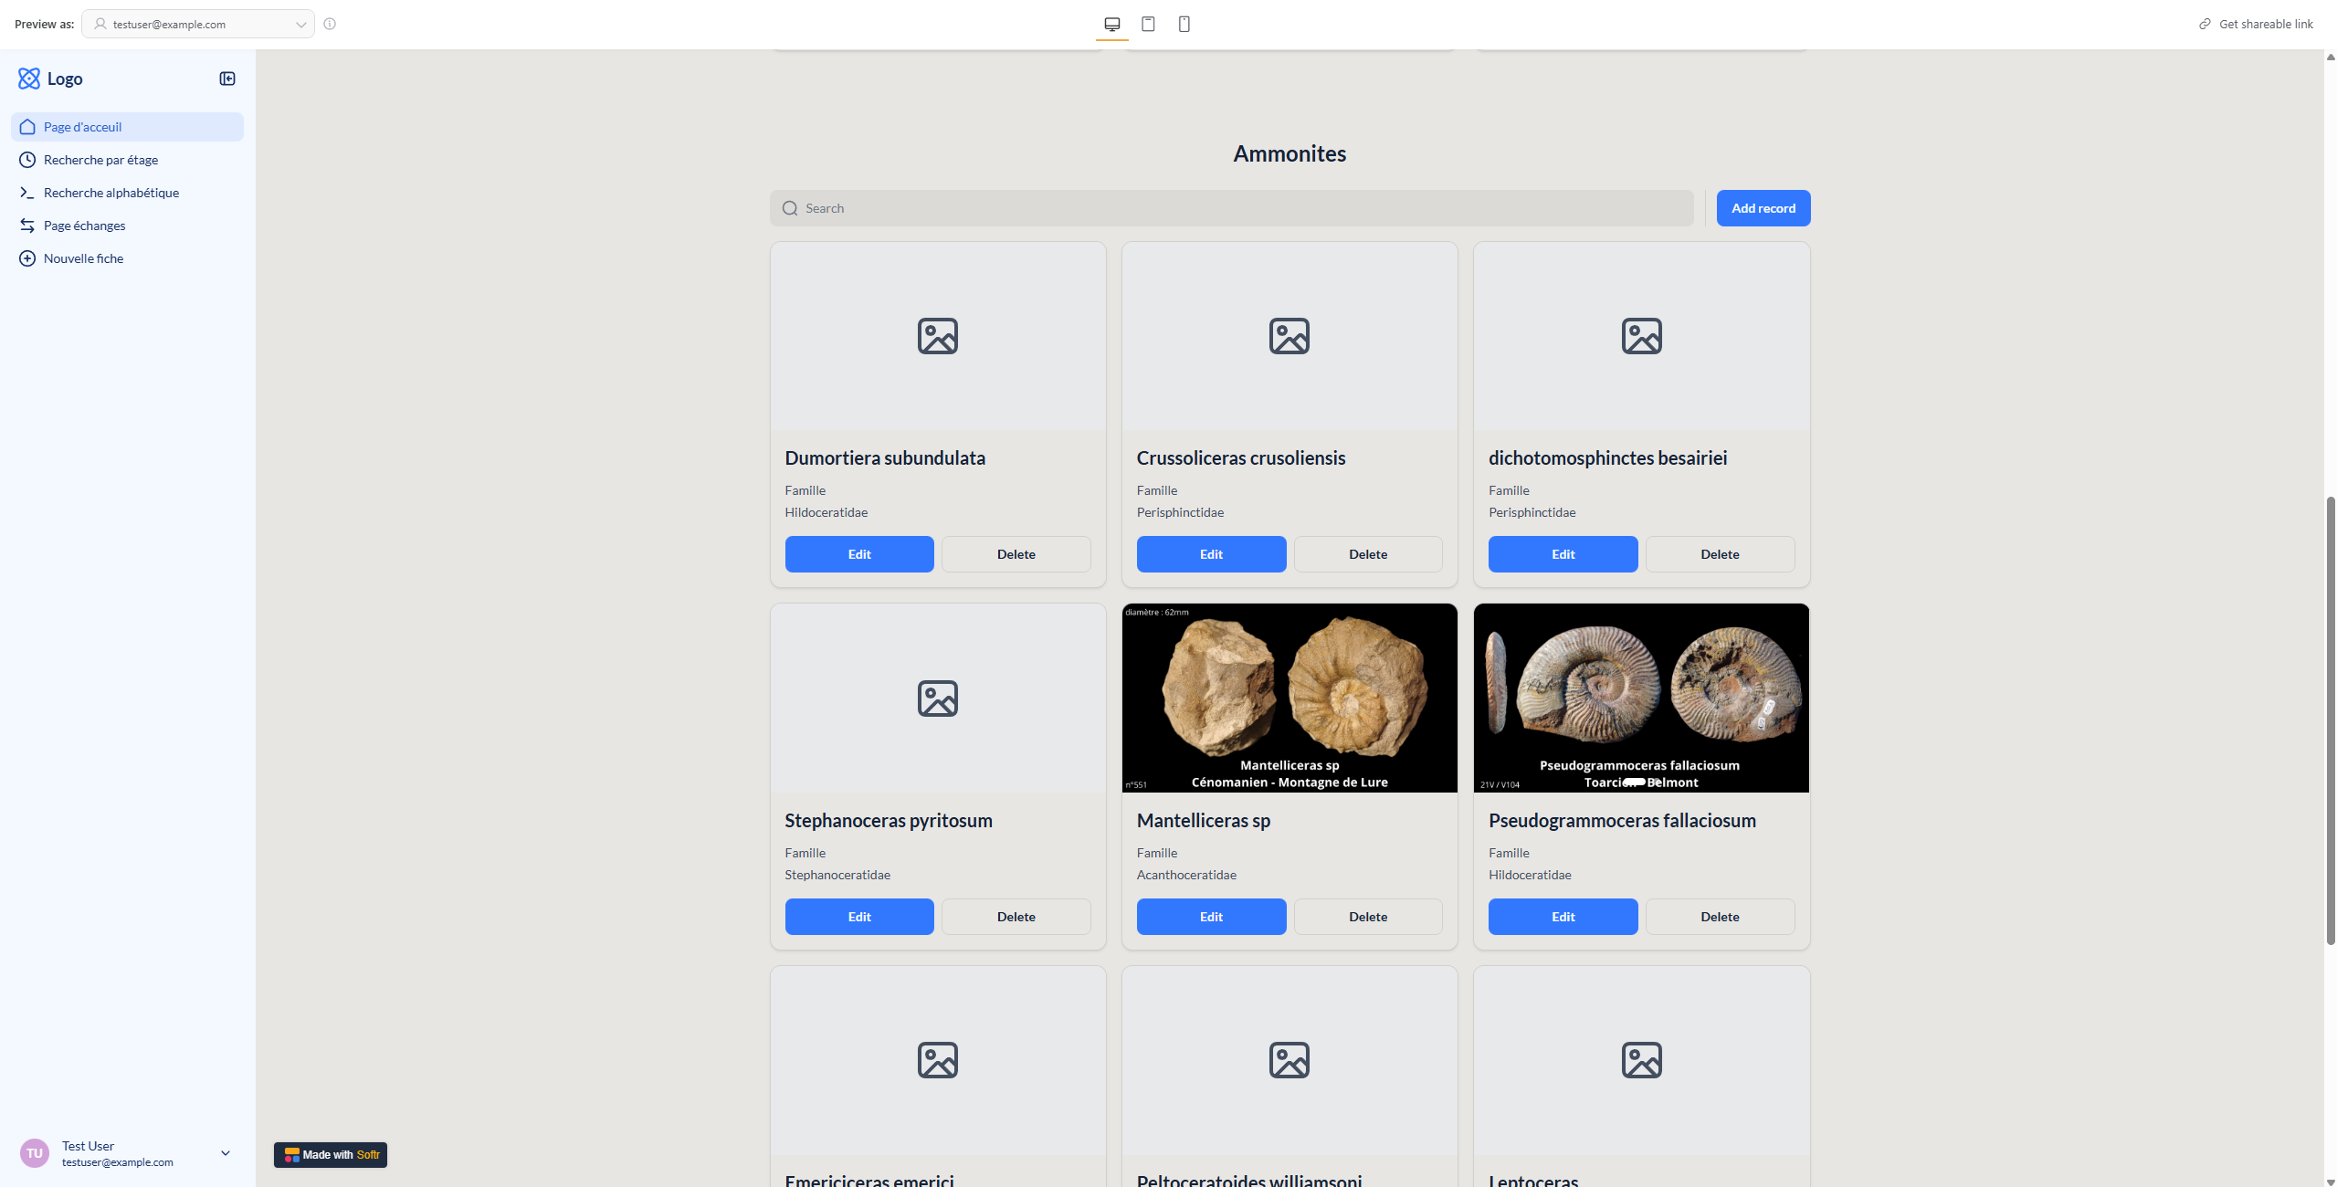Viewport: 2337px width, 1187px height.
Task: Click the Logo icon in the sidebar
Action: tap(29, 79)
